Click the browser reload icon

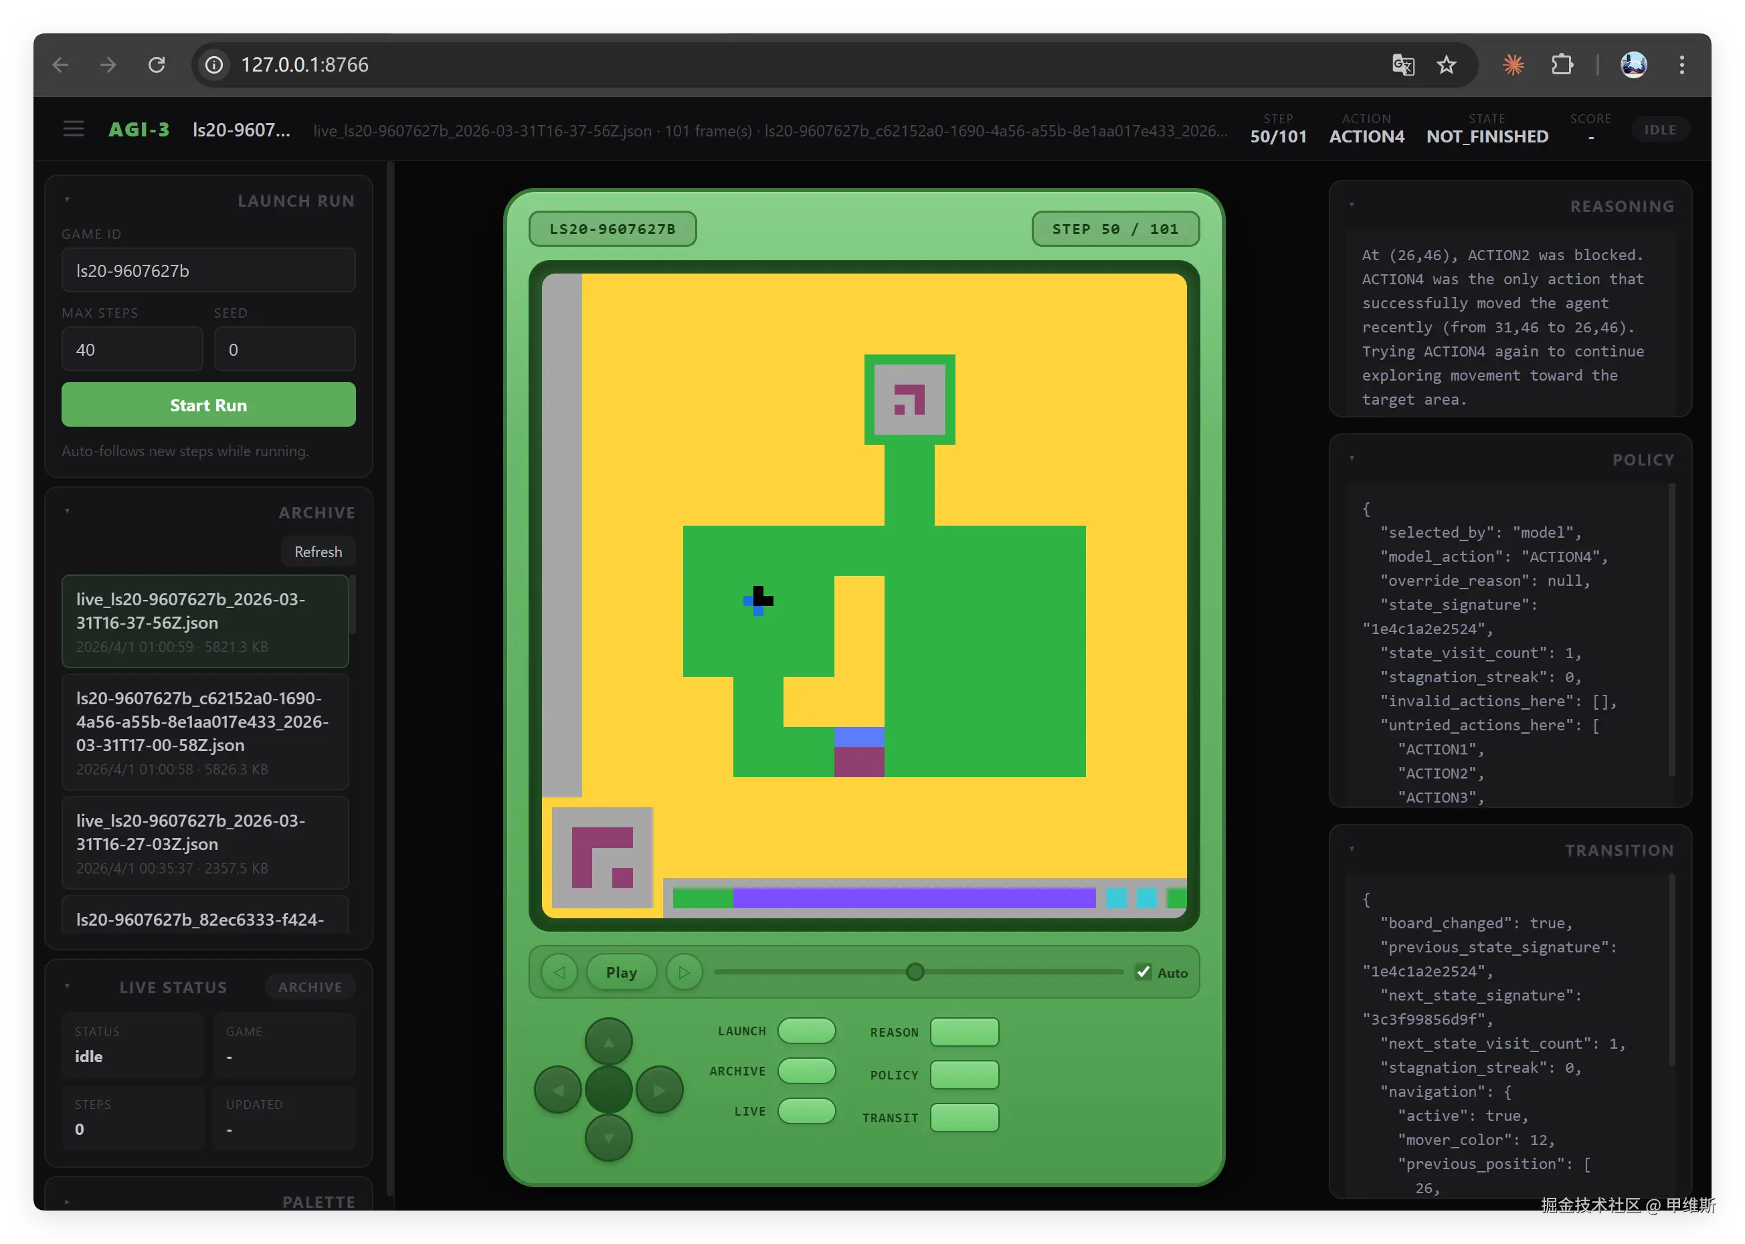(x=157, y=65)
